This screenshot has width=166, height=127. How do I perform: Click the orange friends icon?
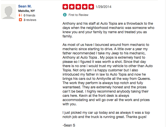pos(20,15)
